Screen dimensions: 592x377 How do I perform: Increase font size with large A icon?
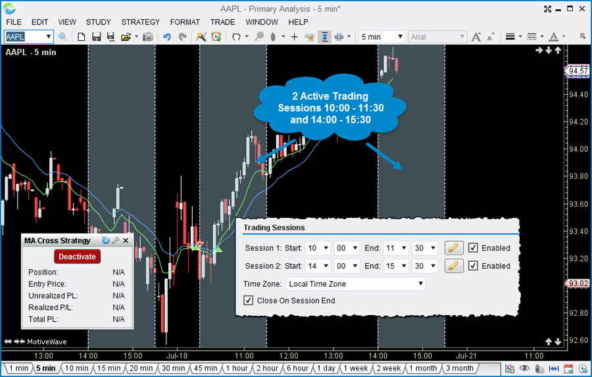click(476, 37)
